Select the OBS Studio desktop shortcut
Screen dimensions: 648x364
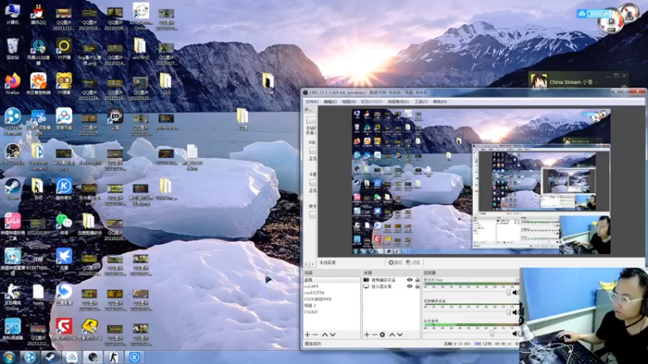(x=13, y=154)
